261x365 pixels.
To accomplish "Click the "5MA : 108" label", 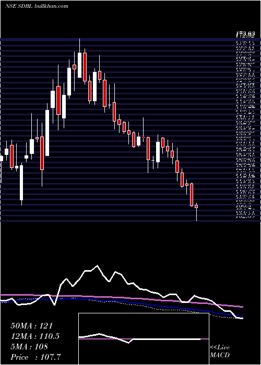I will 29,347.
